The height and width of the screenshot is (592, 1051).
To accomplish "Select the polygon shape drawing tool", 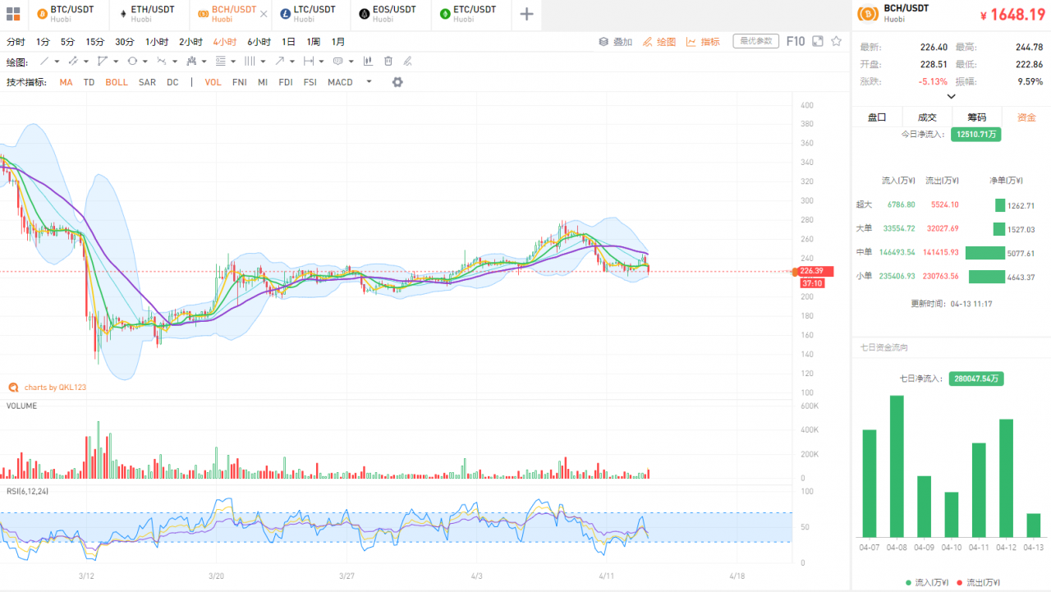I will (x=102, y=61).
